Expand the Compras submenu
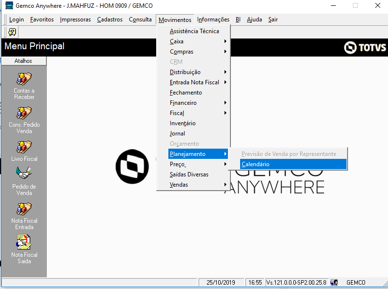388x289 pixels. click(198, 52)
